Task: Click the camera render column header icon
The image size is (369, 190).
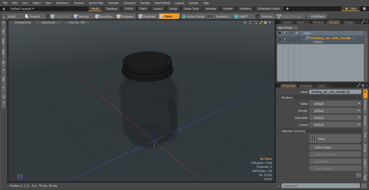Action: (285, 33)
